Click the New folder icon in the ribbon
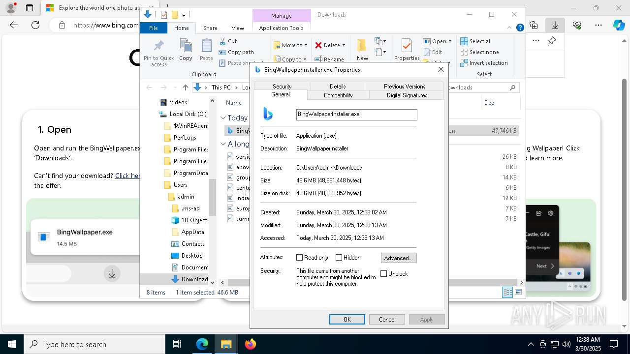Screen dimensions: 630x354 (362, 46)
